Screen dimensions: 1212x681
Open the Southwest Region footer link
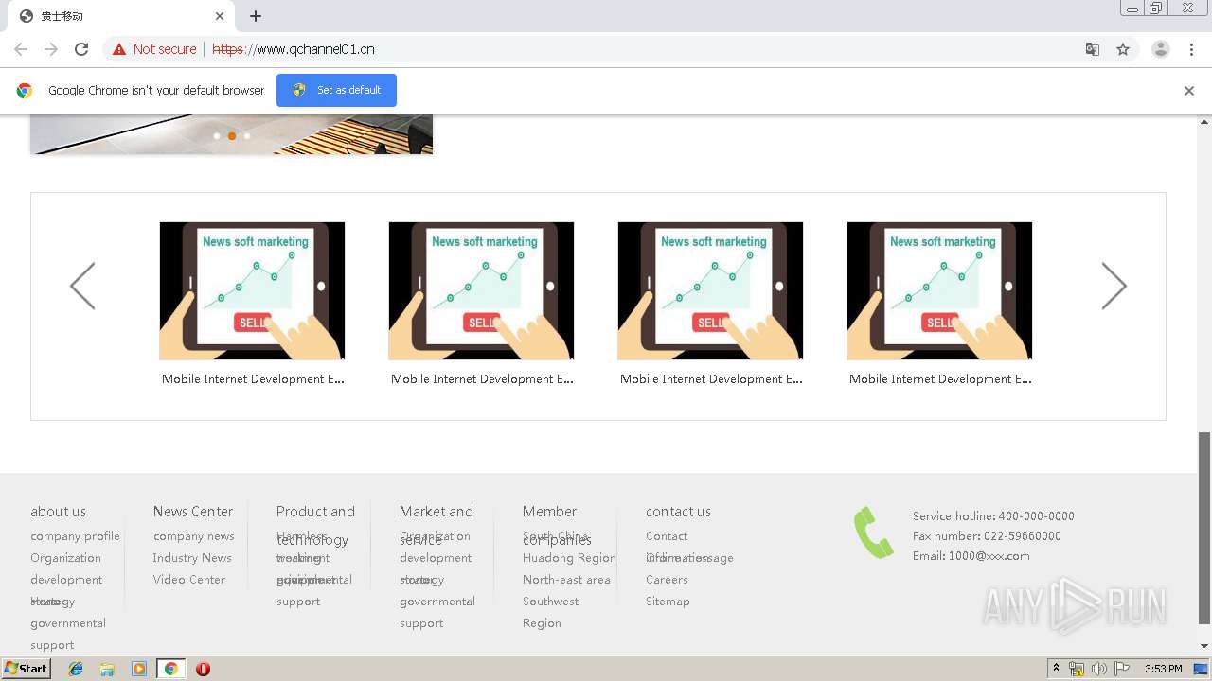(551, 612)
